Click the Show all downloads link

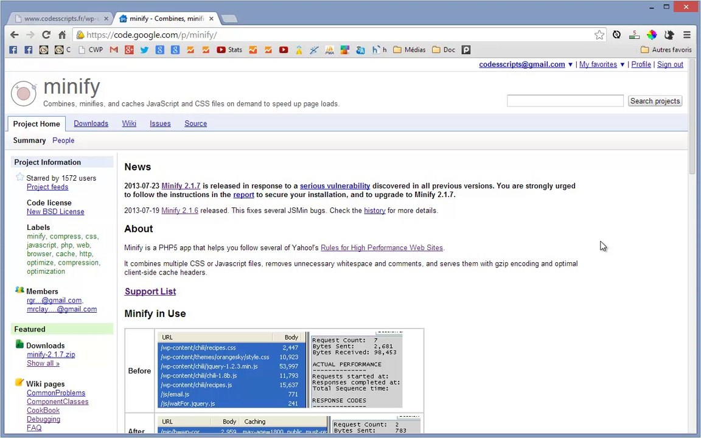coord(43,363)
